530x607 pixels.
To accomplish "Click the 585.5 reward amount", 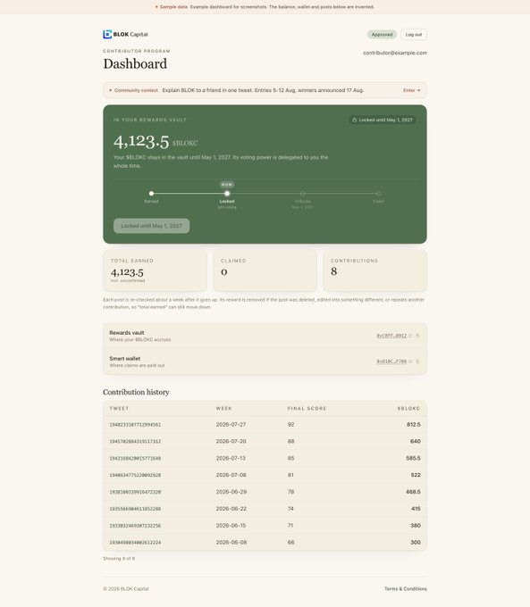I will pyautogui.click(x=413, y=458).
